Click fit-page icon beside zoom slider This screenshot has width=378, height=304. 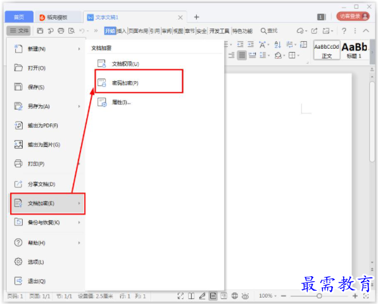pyautogui.click(x=366, y=296)
